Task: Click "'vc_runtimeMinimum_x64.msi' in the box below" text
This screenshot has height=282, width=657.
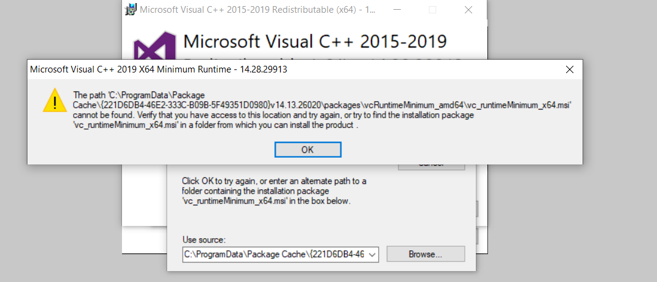Action: (x=267, y=200)
